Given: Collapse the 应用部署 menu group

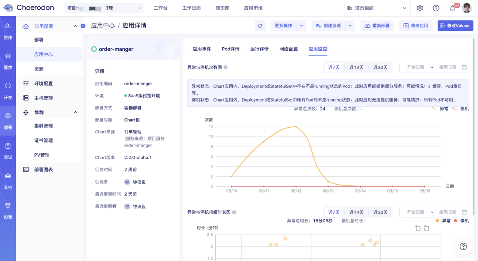Looking at the screenshot, I should (75, 26).
